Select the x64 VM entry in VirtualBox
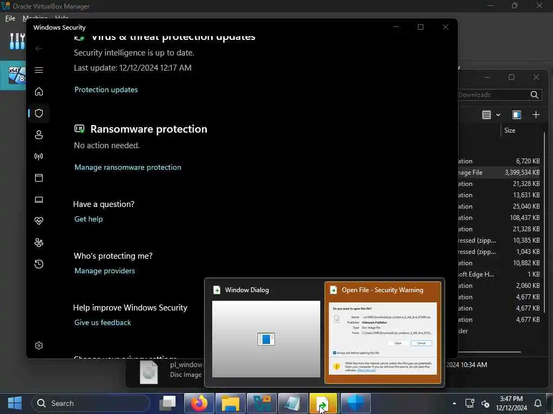Screen dimensions: 553x414 14,75
